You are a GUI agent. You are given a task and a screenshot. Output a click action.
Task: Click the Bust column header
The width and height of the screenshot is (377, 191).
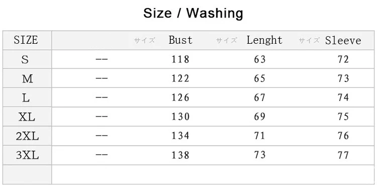[180, 40]
